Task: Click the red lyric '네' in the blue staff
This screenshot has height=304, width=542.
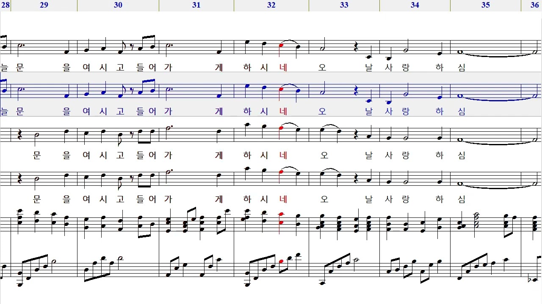Action: click(x=284, y=111)
